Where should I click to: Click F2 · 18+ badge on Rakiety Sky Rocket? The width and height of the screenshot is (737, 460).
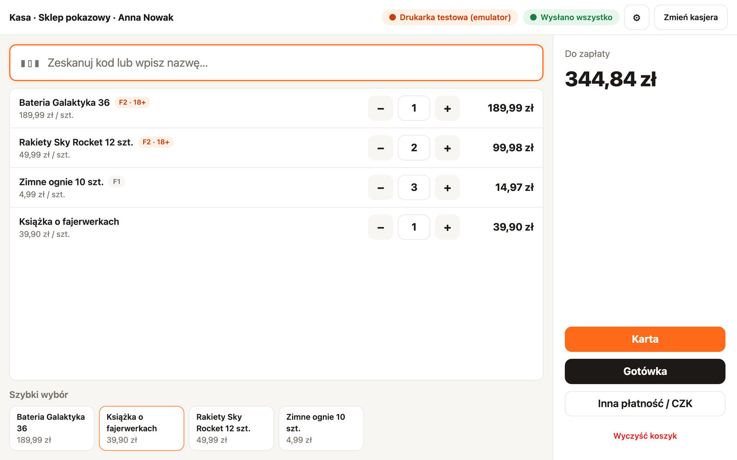[156, 142]
